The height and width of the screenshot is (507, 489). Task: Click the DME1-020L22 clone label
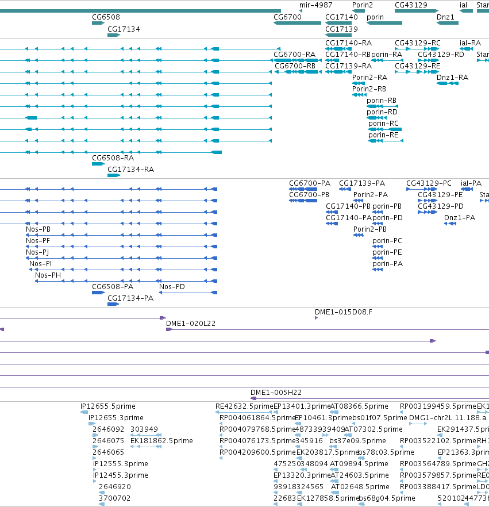pyautogui.click(x=191, y=324)
